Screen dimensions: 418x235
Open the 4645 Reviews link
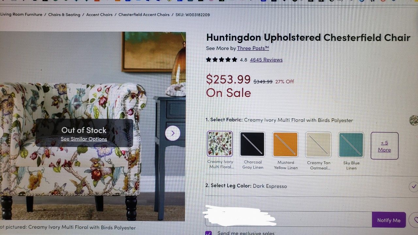click(266, 60)
